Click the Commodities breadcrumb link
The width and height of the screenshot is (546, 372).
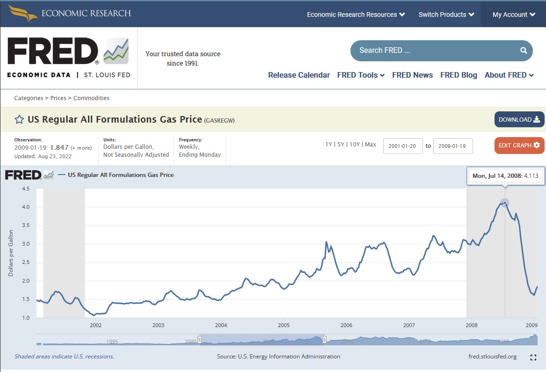click(91, 98)
